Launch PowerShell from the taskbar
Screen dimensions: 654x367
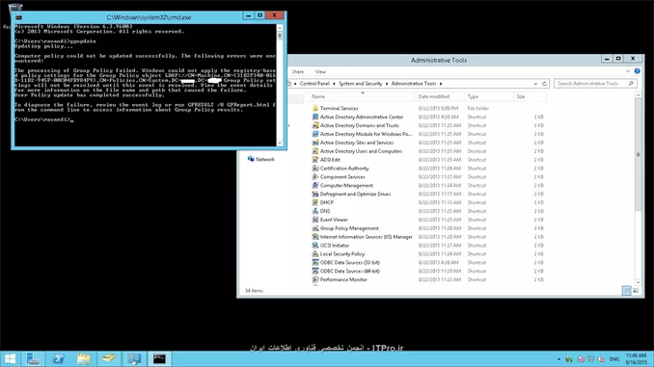pos(58,358)
